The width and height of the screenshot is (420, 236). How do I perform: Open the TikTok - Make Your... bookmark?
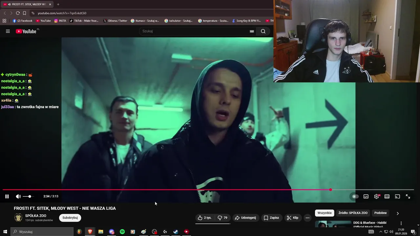pyautogui.click(x=84, y=21)
